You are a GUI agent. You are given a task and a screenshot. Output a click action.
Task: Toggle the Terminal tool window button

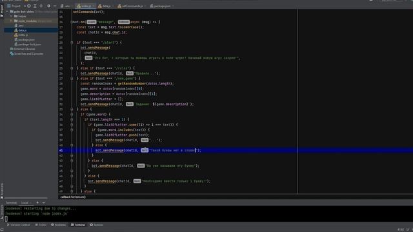pyautogui.click(x=78, y=225)
